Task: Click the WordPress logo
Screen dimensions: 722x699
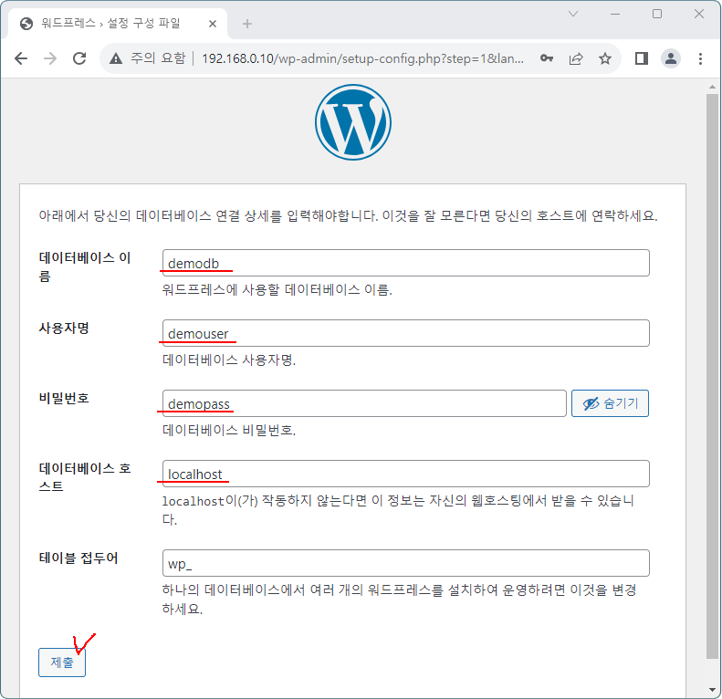Action: click(353, 122)
